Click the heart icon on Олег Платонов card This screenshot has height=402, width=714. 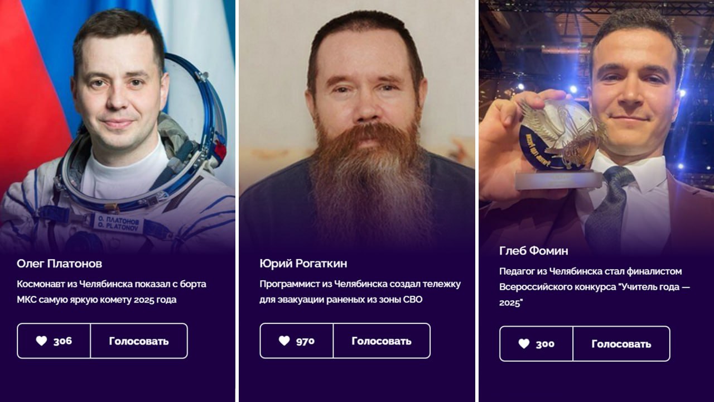click(x=41, y=341)
